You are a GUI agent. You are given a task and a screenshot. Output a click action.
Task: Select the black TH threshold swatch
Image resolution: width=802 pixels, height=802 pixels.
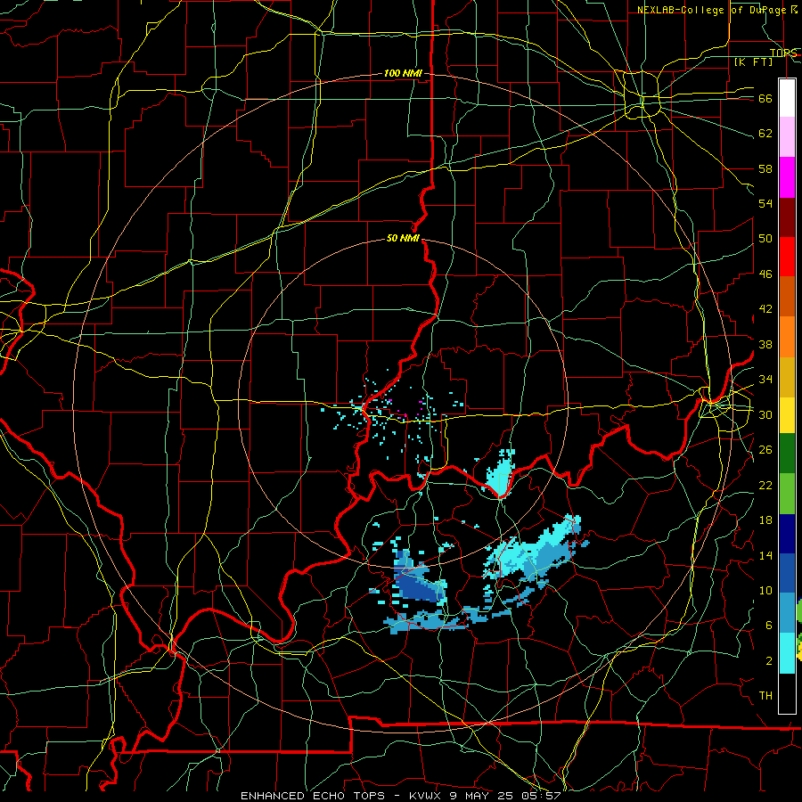coord(787,693)
